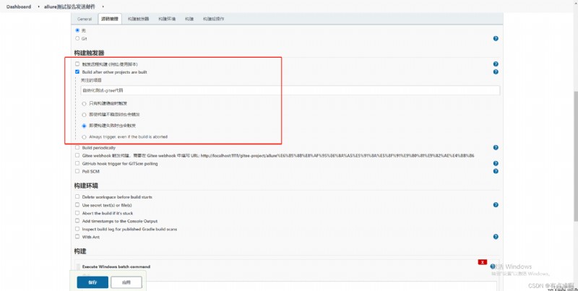Enable GitHub hook trigger for GITScm polling
Viewport: 578px width, 291px height.
77,163
